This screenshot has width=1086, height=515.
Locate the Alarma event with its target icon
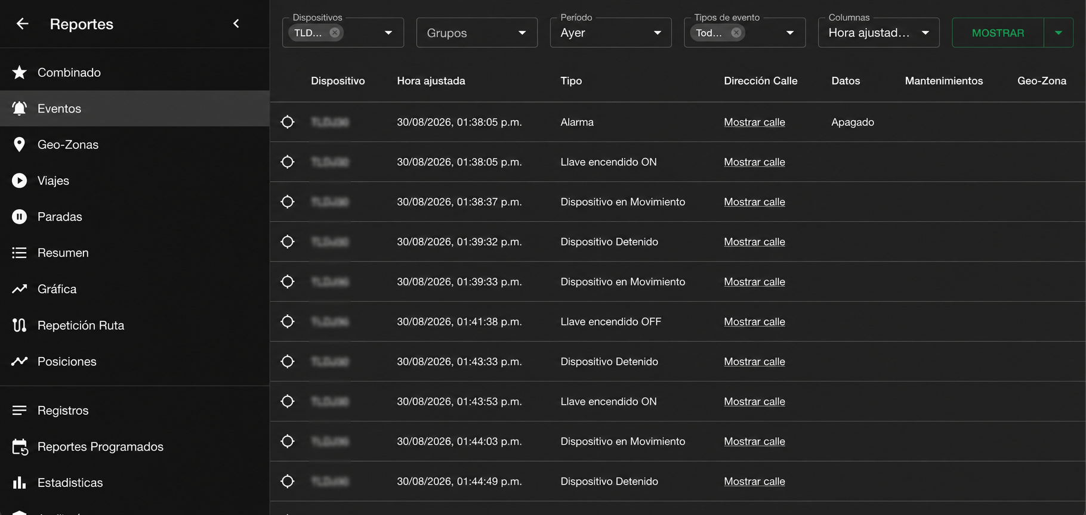pos(288,122)
